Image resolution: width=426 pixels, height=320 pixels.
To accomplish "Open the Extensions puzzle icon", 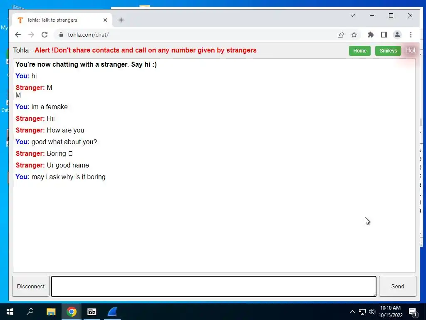I will coord(371,35).
